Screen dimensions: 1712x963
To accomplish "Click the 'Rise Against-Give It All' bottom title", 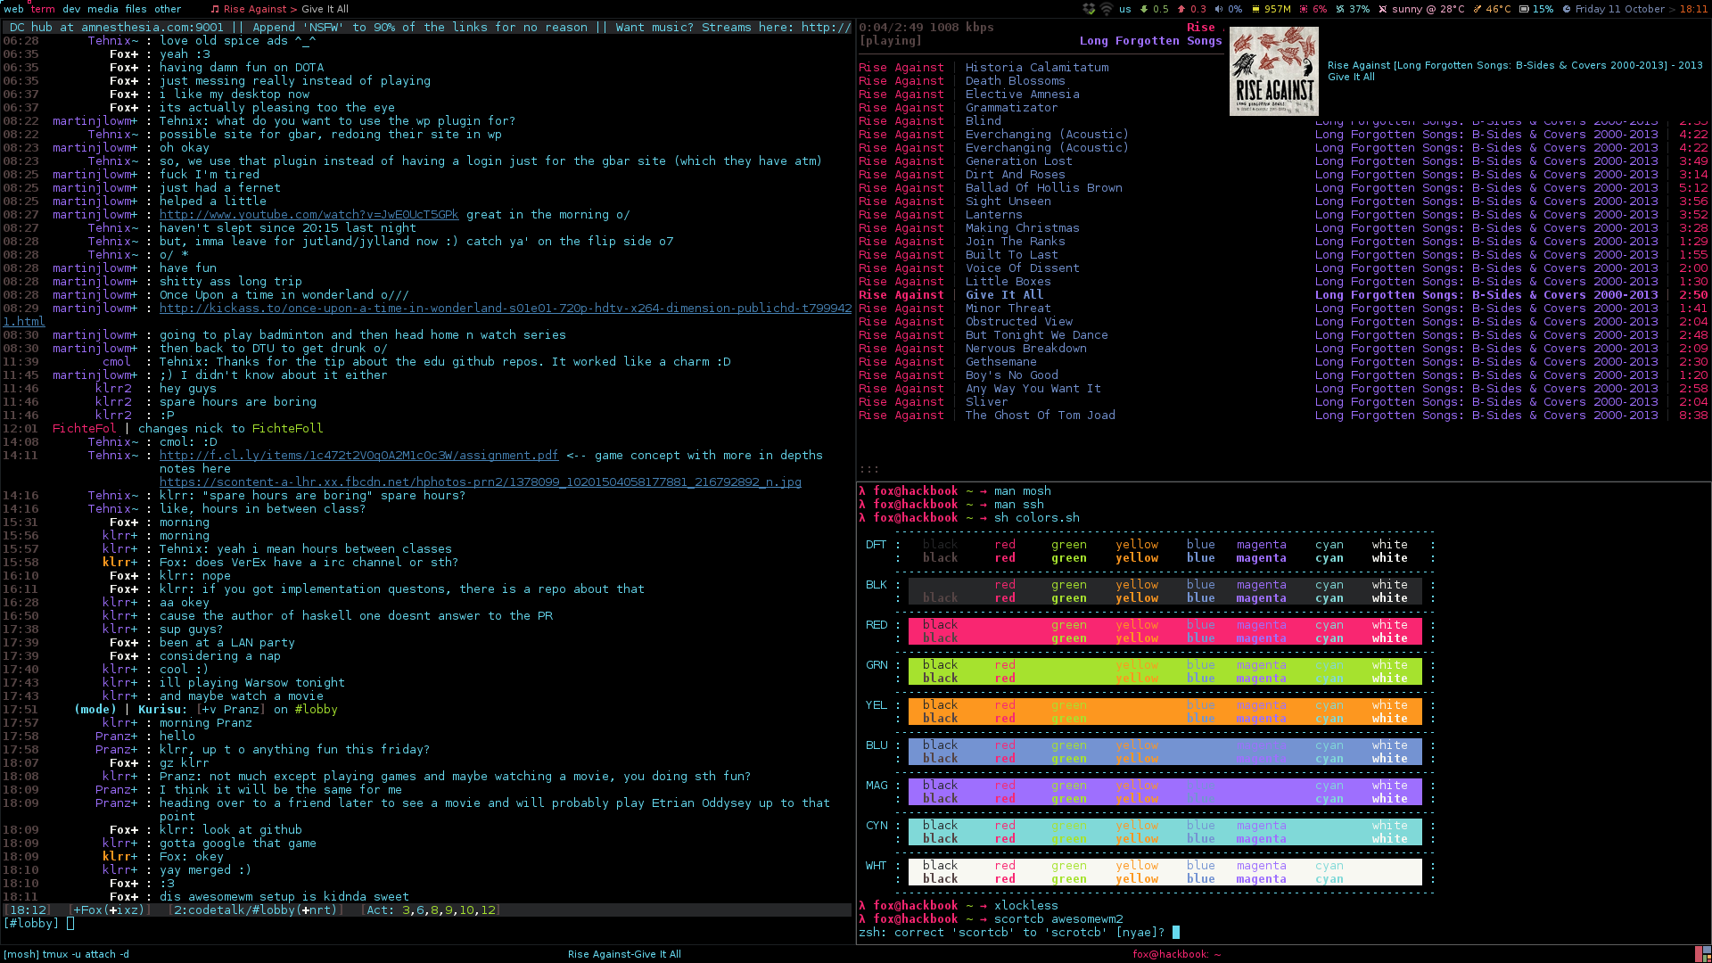I will [624, 954].
